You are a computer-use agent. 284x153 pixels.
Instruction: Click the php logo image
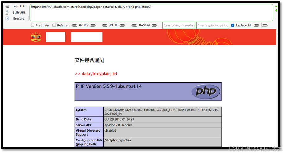click(206, 91)
